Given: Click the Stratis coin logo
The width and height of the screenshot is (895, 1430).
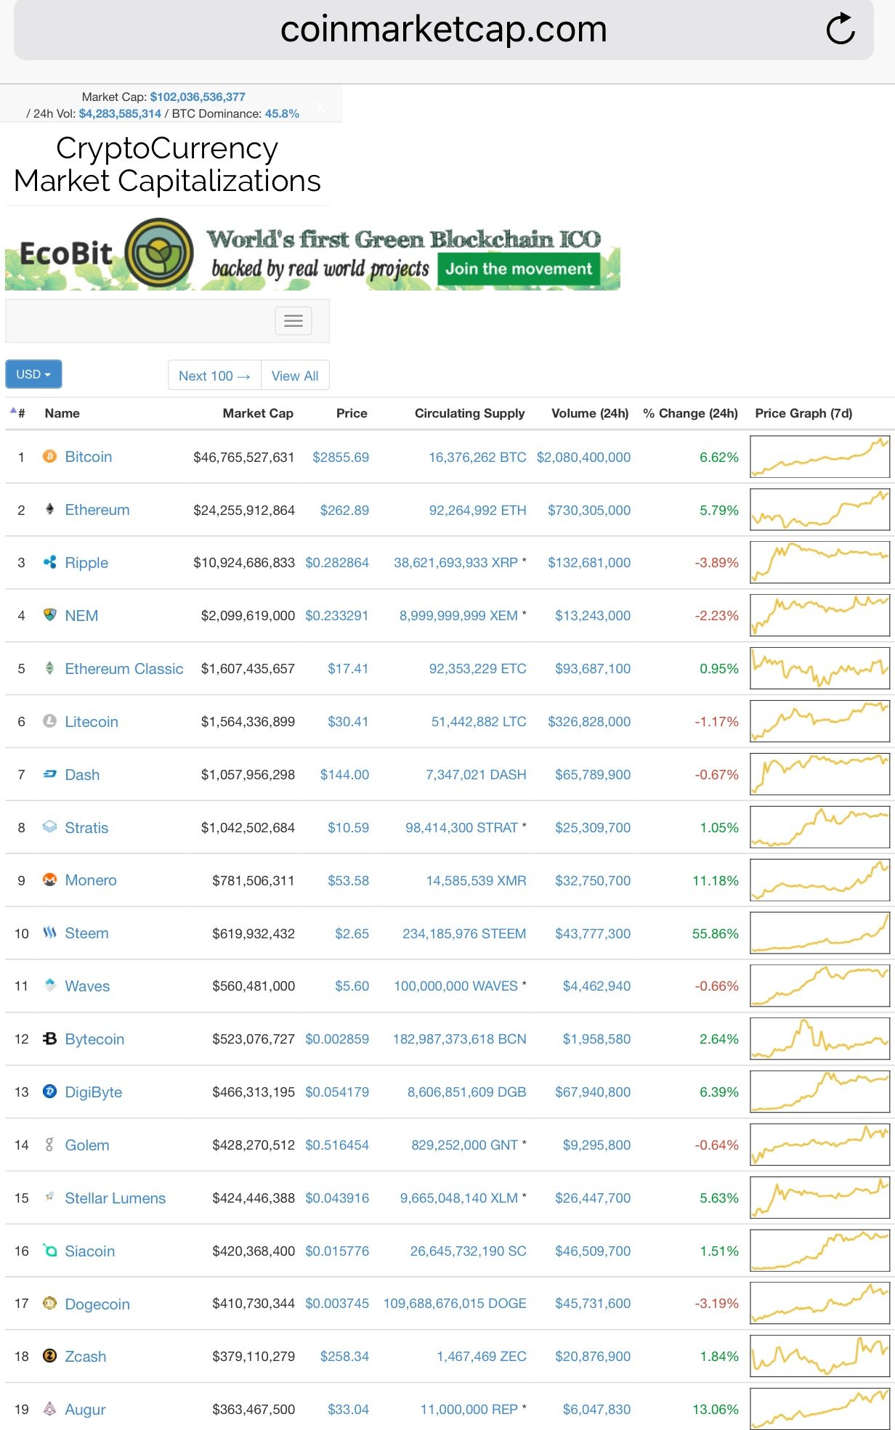Looking at the screenshot, I should (x=49, y=826).
